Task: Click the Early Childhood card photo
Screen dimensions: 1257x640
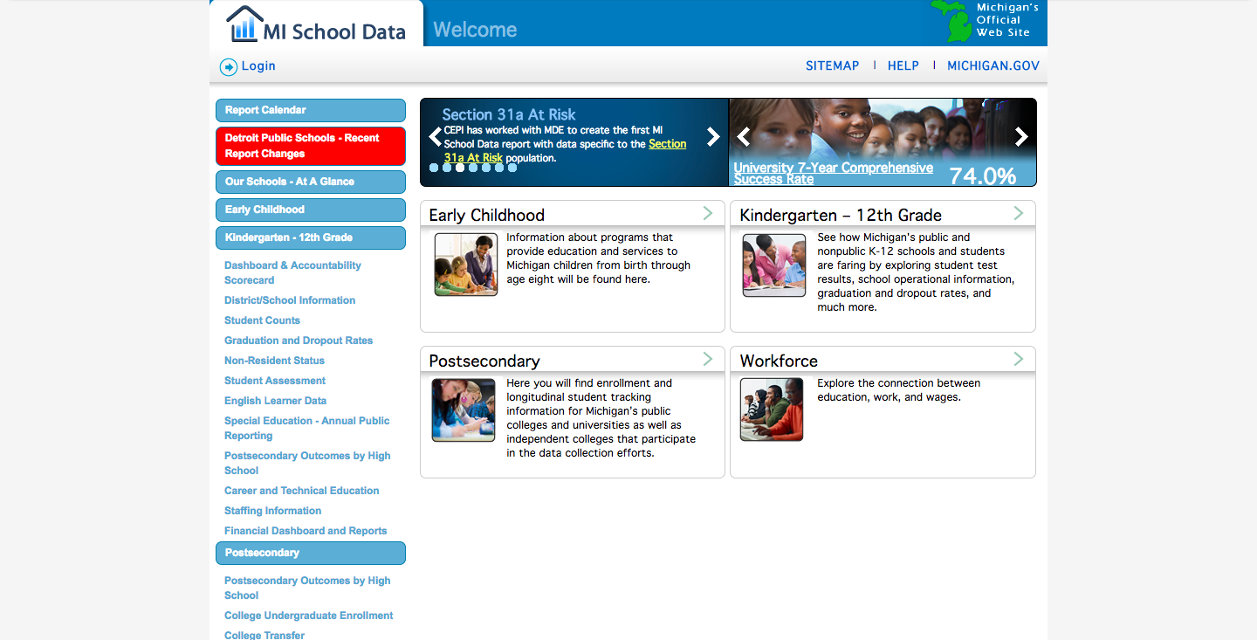Action: 466,265
